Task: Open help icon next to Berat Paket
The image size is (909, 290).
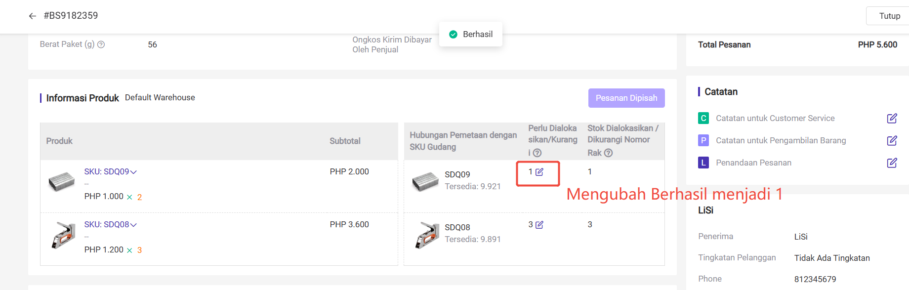Action: point(101,44)
